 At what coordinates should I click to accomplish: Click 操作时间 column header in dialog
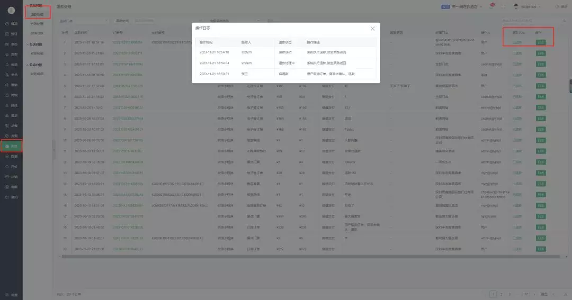206,42
